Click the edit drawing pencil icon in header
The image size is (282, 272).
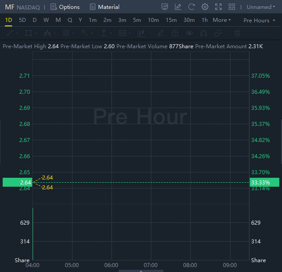point(178,7)
